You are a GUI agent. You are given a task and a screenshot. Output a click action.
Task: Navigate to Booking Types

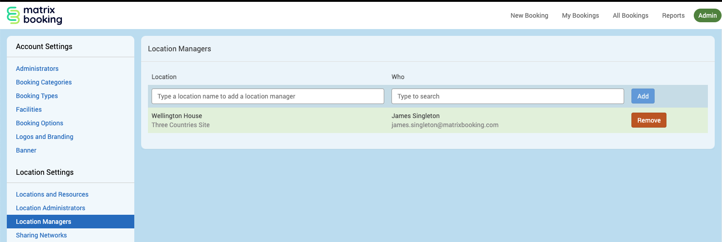37,96
